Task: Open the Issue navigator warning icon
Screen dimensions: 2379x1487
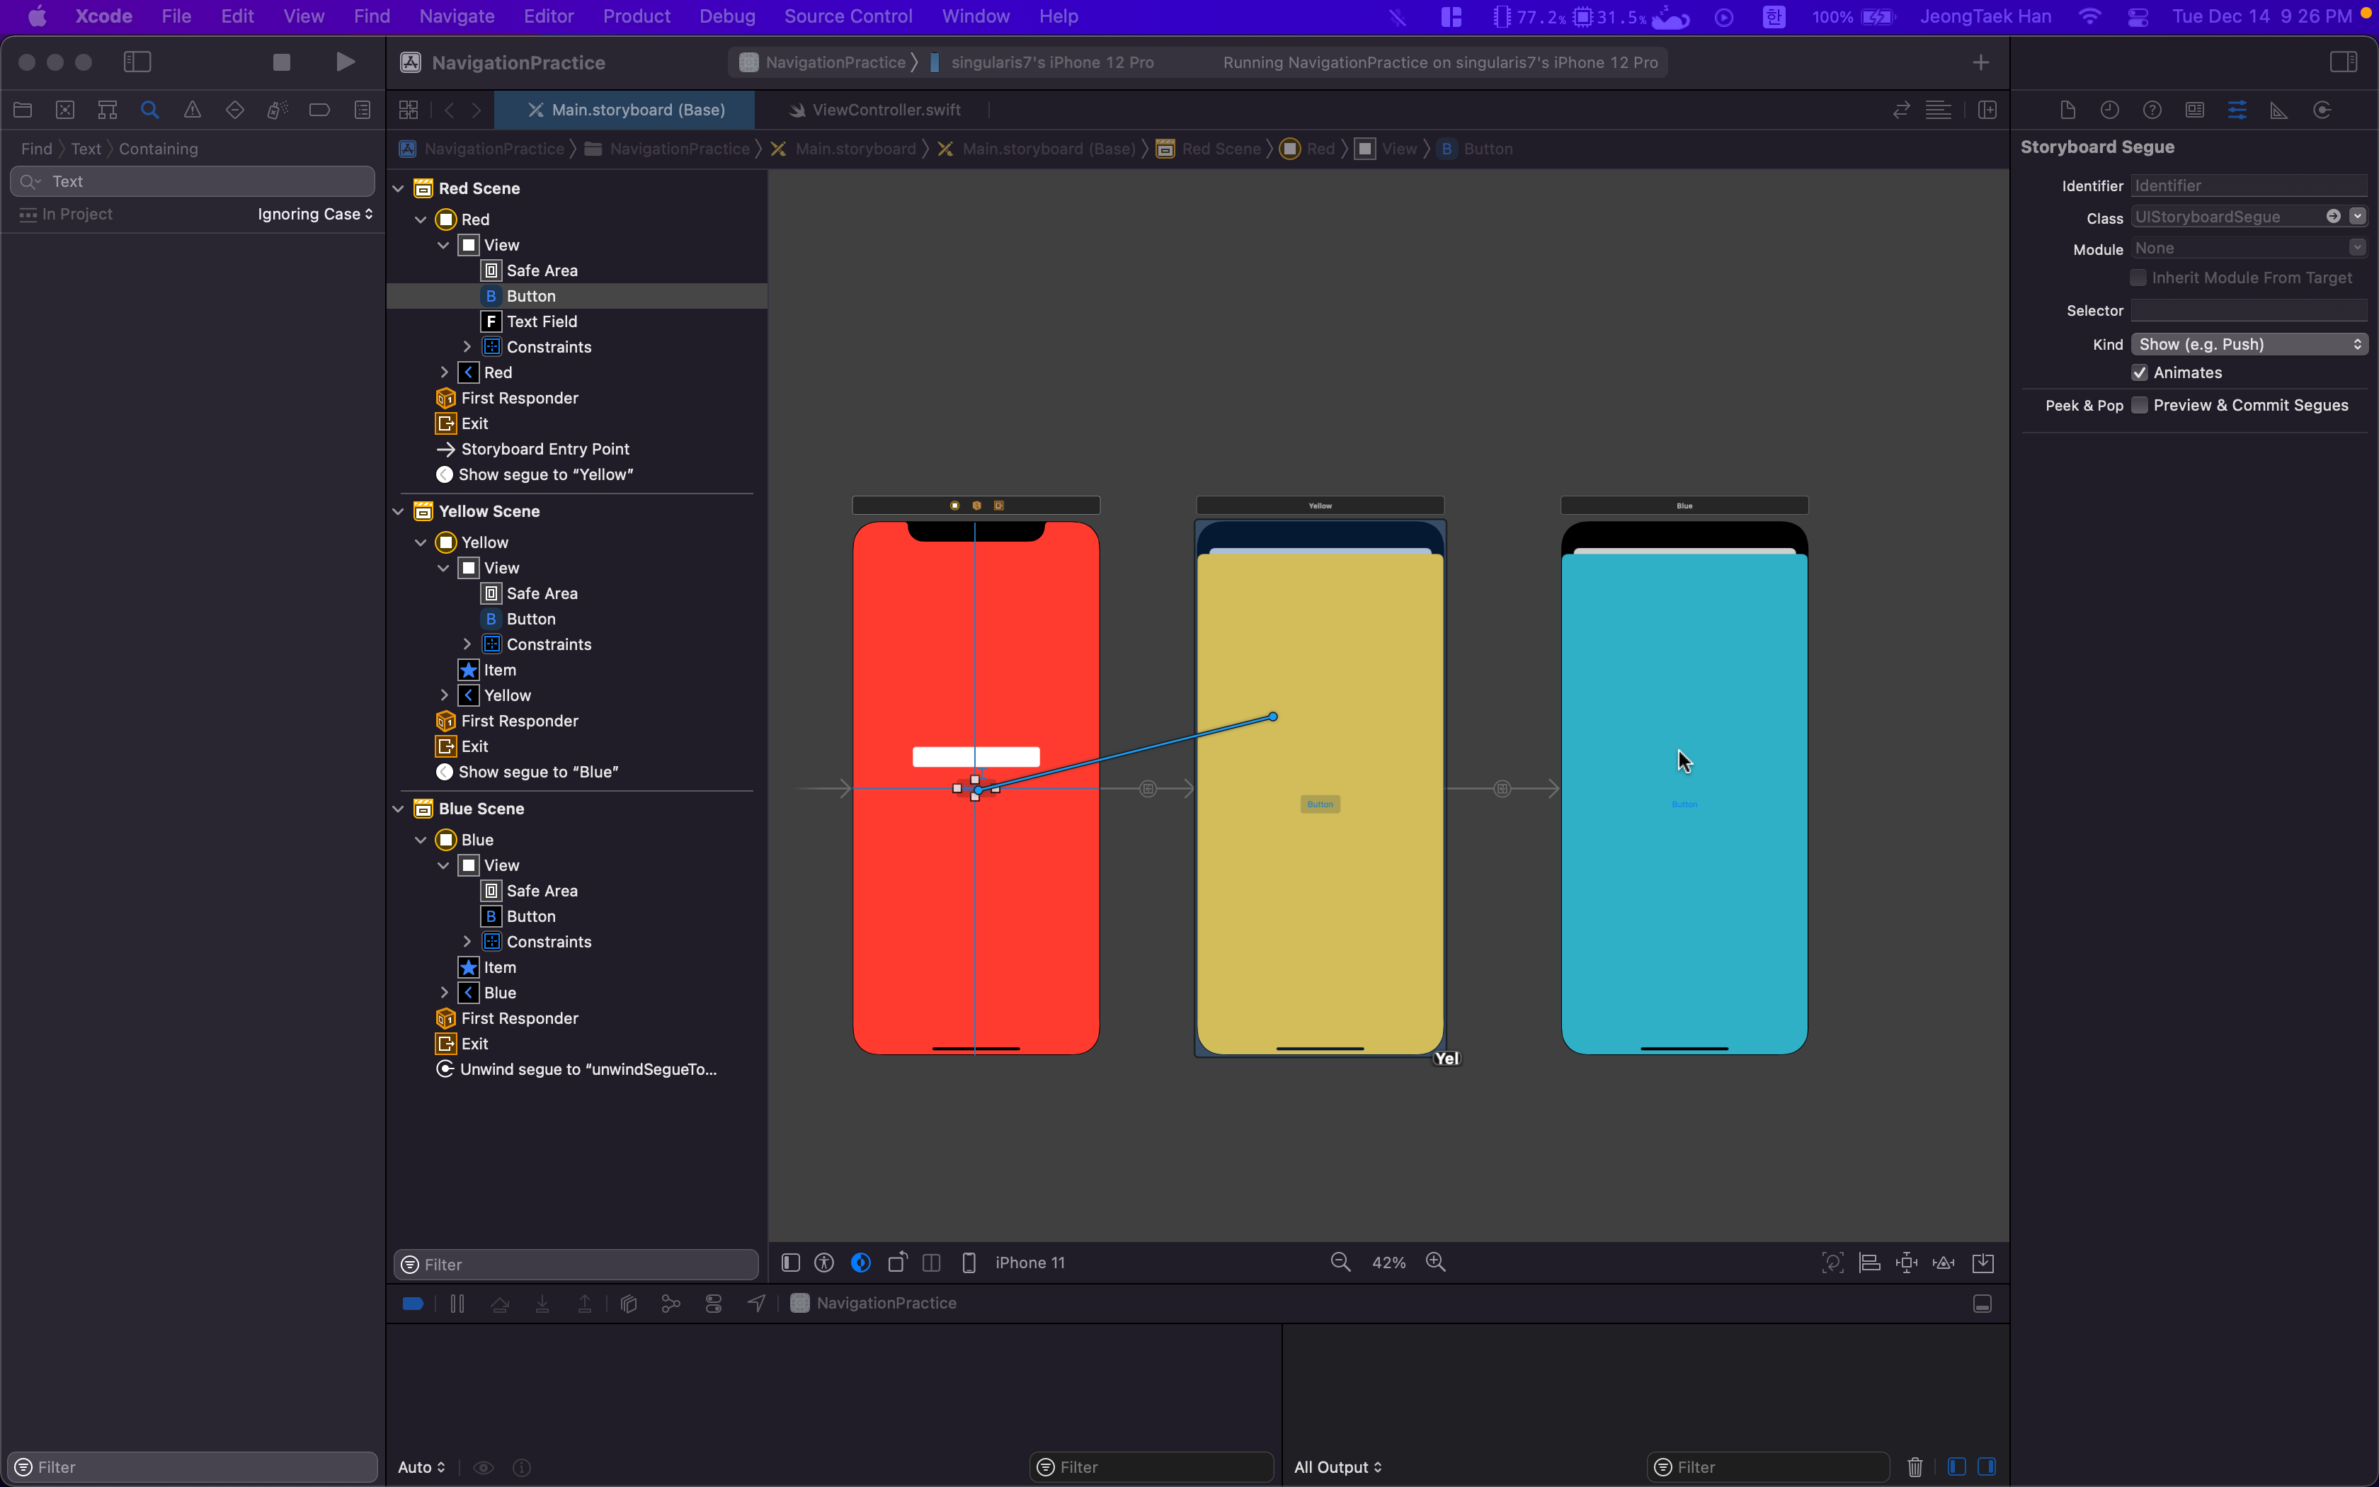Action: click(193, 110)
